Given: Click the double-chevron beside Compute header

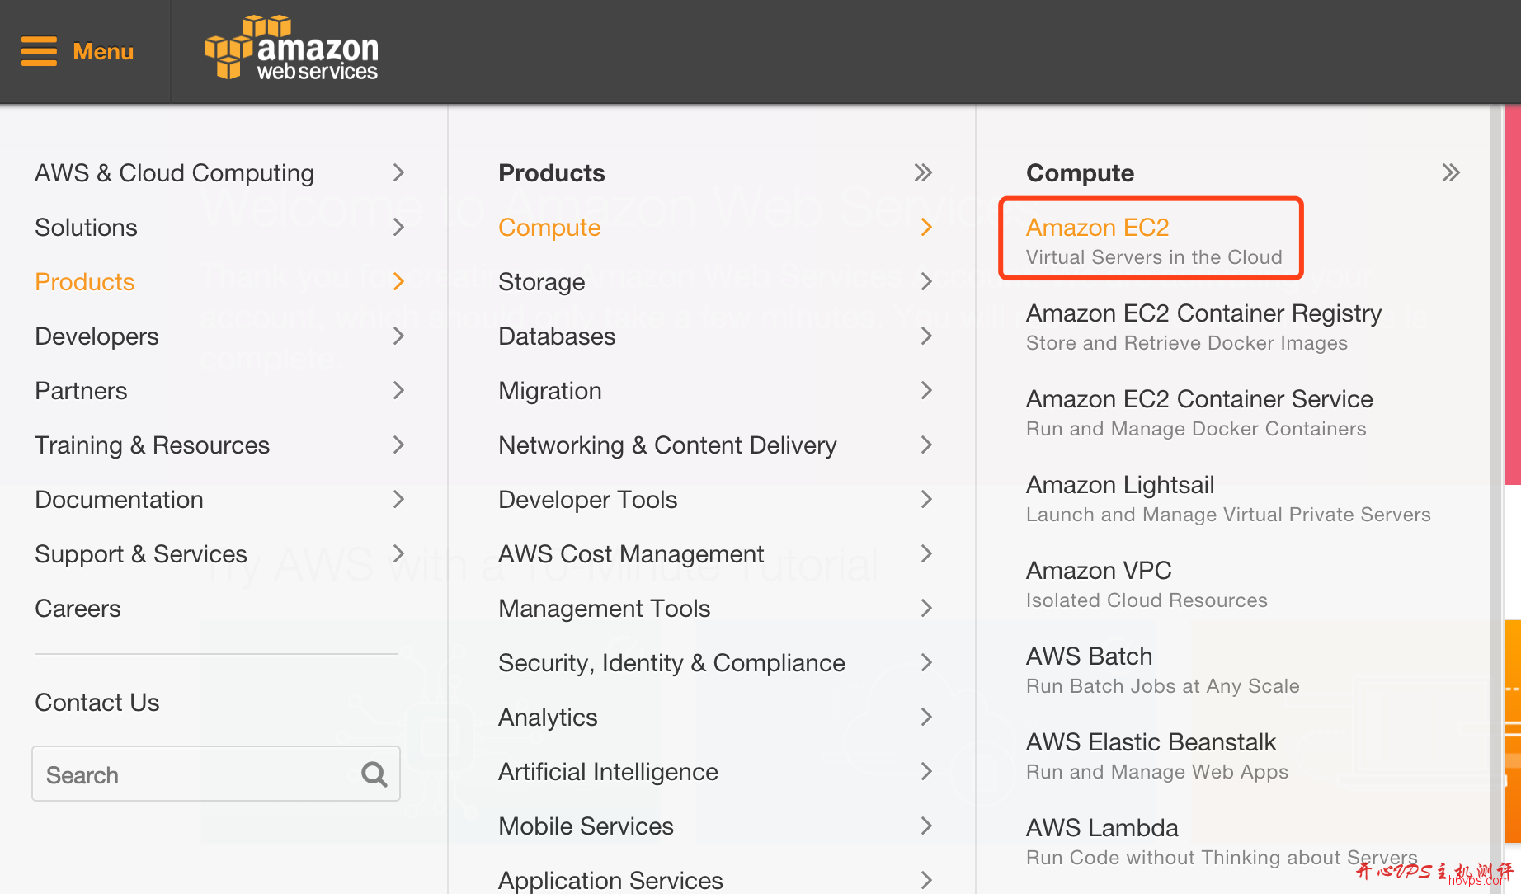Looking at the screenshot, I should tap(1452, 172).
